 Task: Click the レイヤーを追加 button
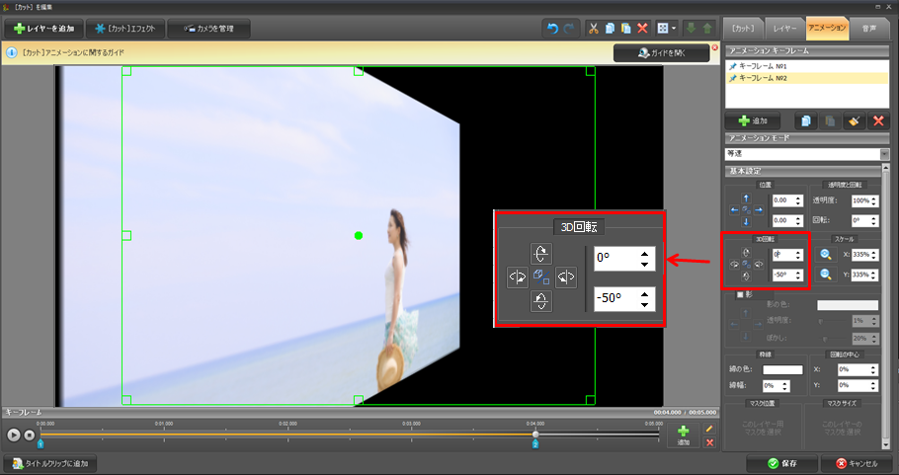coord(44,29)
